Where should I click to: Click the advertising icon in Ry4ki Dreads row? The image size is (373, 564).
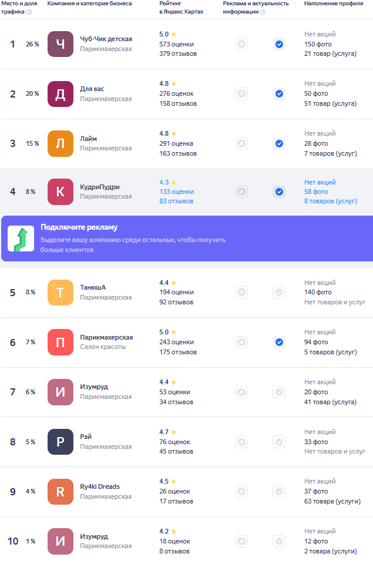pos(241,491)
